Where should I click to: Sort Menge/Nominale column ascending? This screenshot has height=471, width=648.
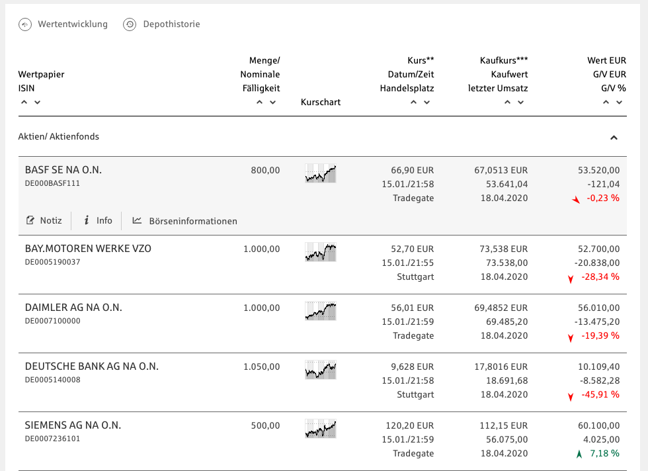tap(259, 102)
